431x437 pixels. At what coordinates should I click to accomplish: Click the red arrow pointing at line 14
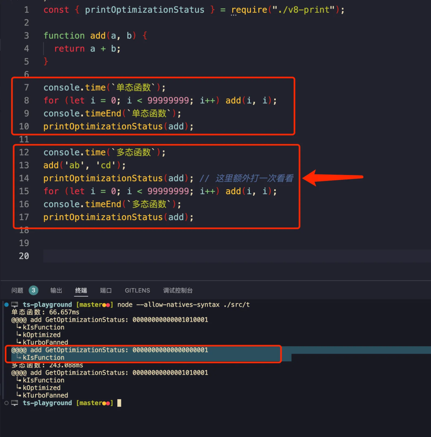(333, 178)
